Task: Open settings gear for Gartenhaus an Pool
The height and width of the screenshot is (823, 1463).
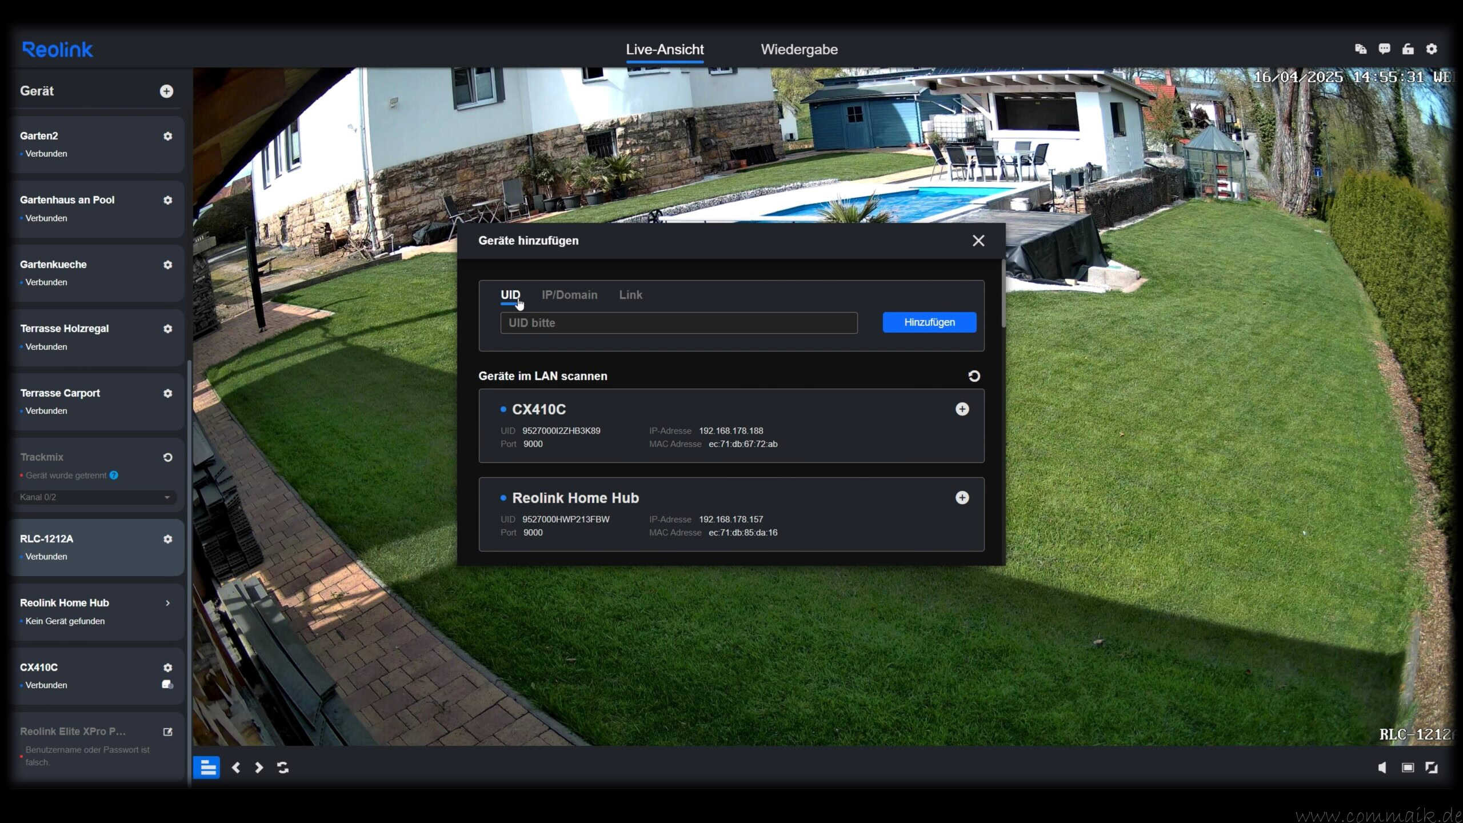Action: pyautogui.click(x=167, y=200)
